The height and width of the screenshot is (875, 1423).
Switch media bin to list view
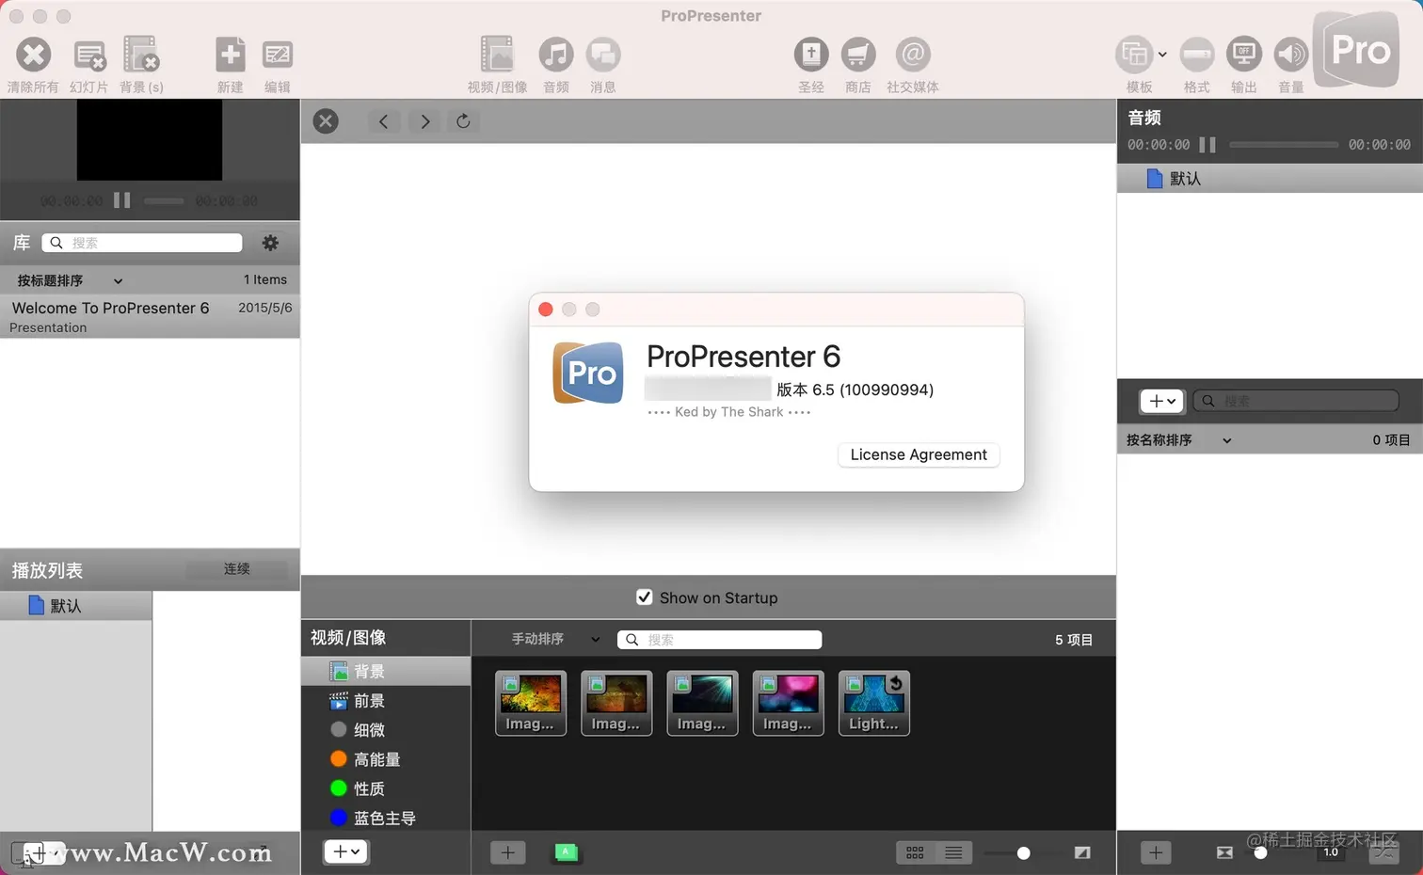coord(953,852)
